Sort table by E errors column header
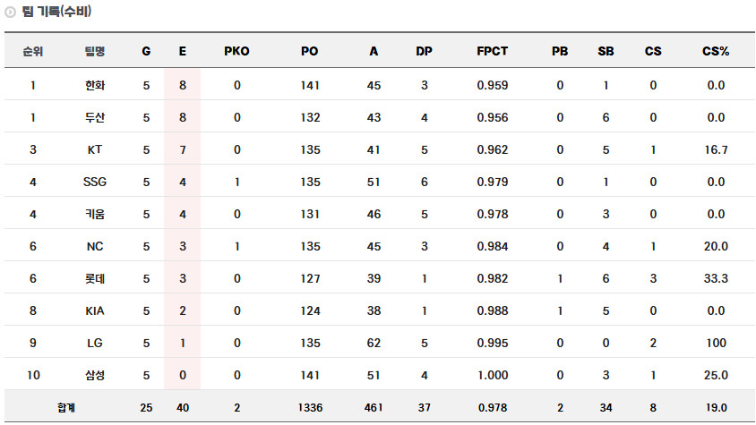This screenshot has width=756, height=425. tap(183, 51)
